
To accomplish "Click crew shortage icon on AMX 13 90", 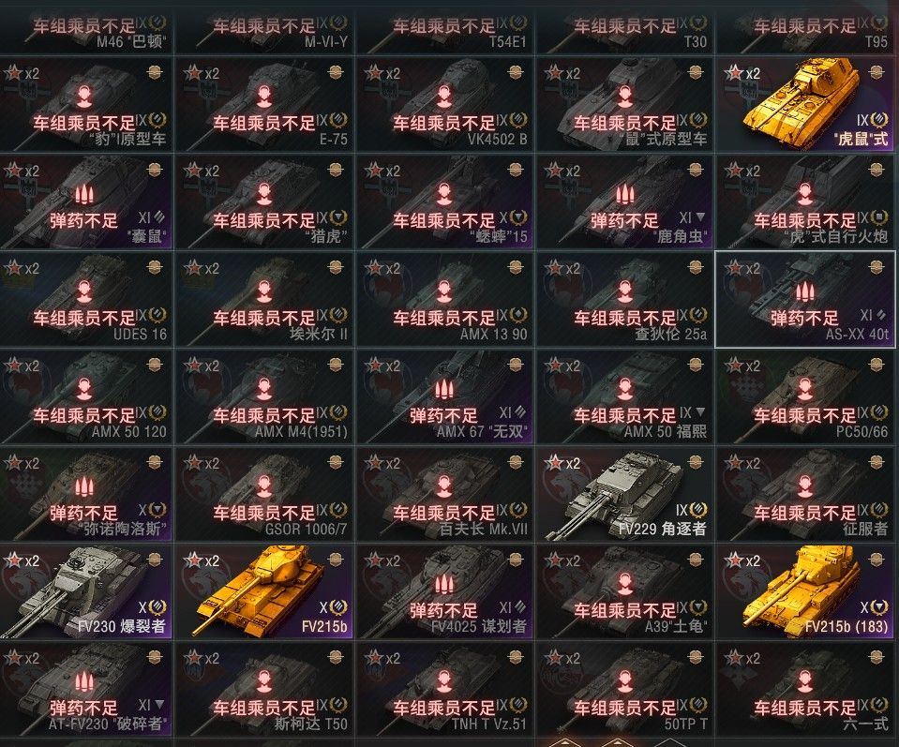I will coord(443,292).
